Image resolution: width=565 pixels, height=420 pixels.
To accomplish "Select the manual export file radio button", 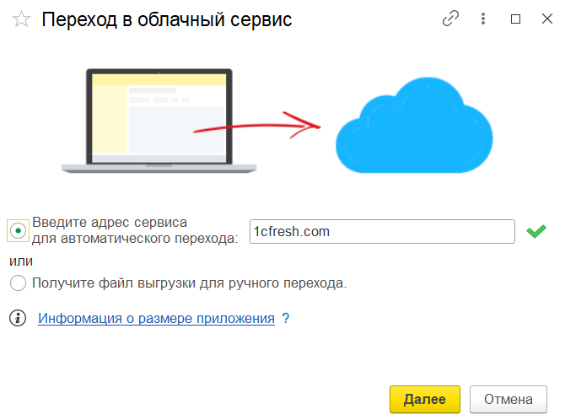I will point(18,283).
